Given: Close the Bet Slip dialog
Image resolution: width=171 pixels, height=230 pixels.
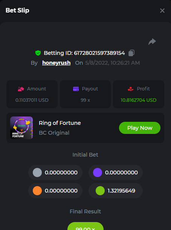Looking at the screenshot, I should pos(162,11).
